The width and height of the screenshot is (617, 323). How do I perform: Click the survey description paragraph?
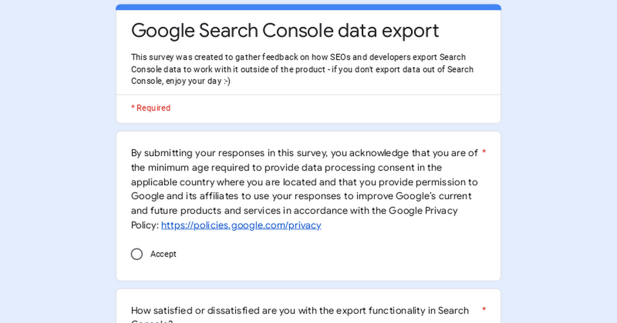click(302, 69)
